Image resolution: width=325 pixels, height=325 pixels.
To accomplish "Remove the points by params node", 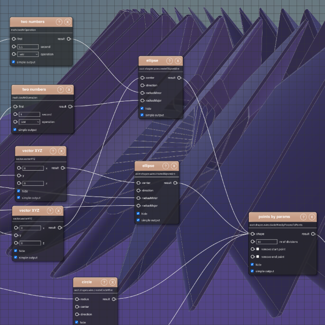I will click(312, 217).
